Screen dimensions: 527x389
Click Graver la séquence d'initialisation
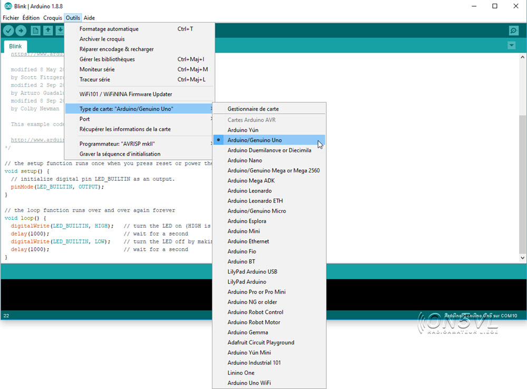pyautogui.click(x=140, y=154)
